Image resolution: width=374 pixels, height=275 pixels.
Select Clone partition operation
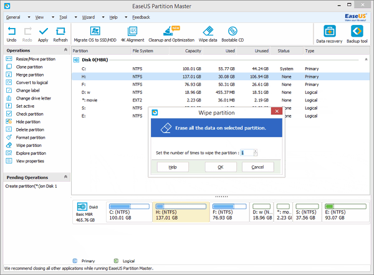click(29, 67)
